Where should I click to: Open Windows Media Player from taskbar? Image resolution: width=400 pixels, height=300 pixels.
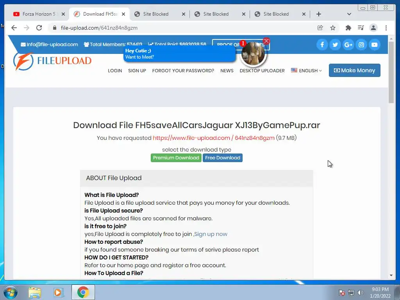point(59,292)
